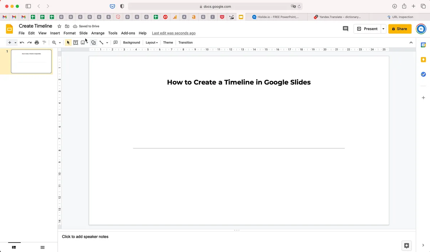Click the Share button
The height and width of the screenshot is (252, 430).
click(x=400, y=29)
